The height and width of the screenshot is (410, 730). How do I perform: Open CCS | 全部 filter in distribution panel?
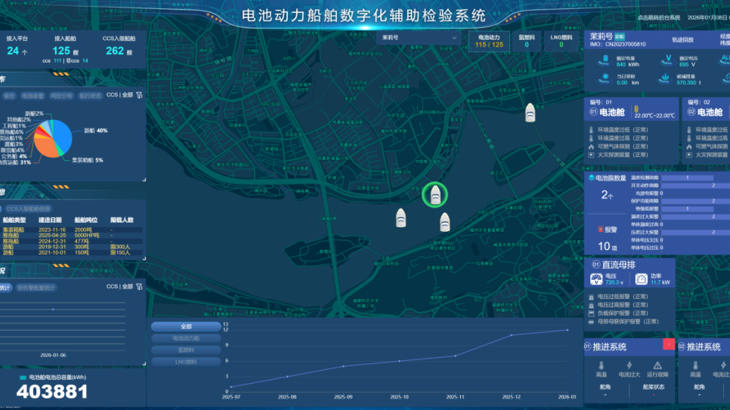[x=119, y=95]
